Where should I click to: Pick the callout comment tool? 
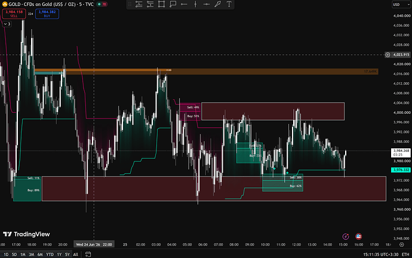[x=173, y=4]
